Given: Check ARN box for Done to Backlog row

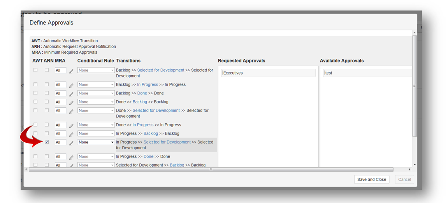Looking at the screenshot, I should (47, 101).
